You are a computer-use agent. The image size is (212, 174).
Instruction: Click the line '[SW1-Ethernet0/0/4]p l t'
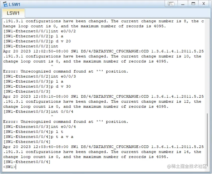click(33, 132)
